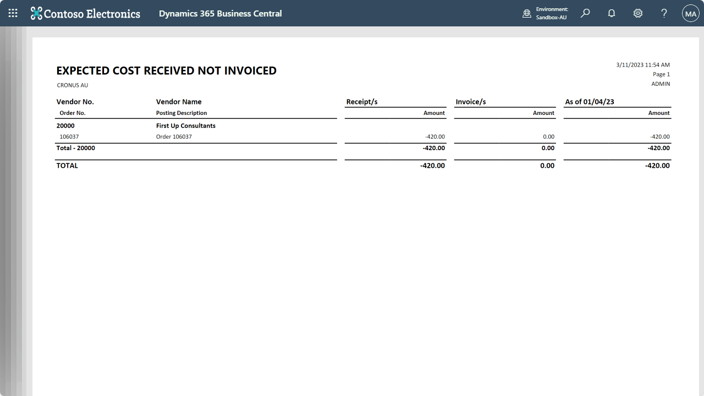
Task: Click the Posting Description subheader
Action: point(182,113)
